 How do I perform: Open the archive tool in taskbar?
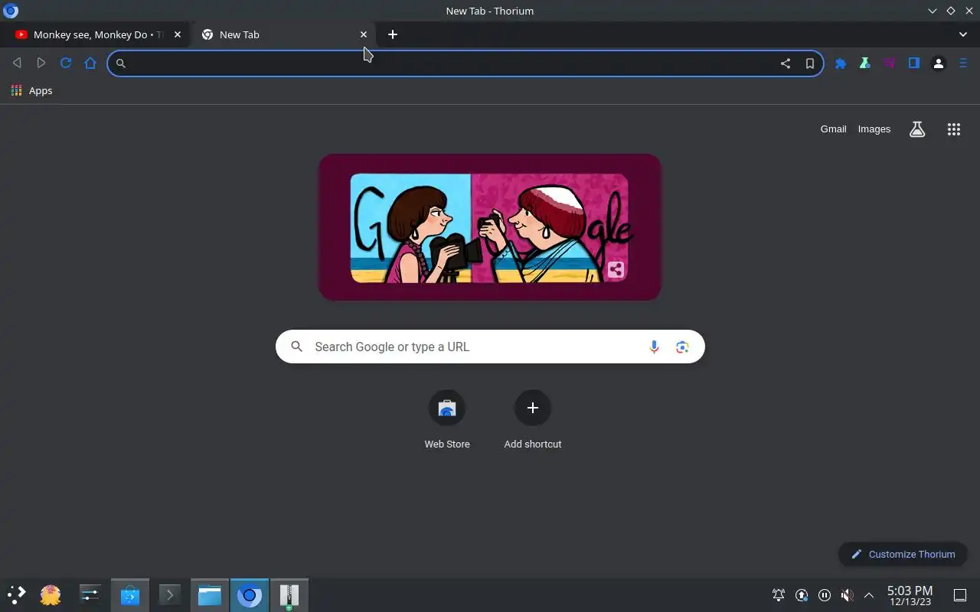pos(289,595)
